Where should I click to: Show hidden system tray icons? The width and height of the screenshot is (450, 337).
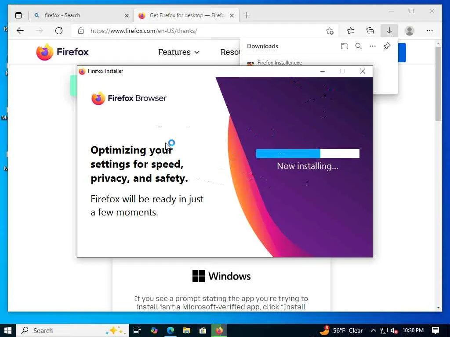(x=374, y=330)
